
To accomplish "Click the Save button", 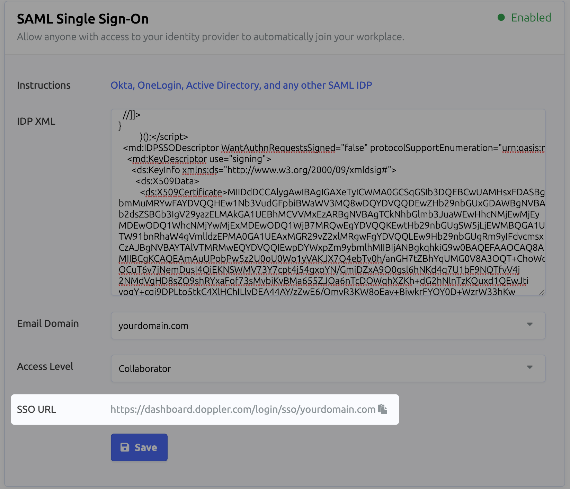I will [139, 447].
